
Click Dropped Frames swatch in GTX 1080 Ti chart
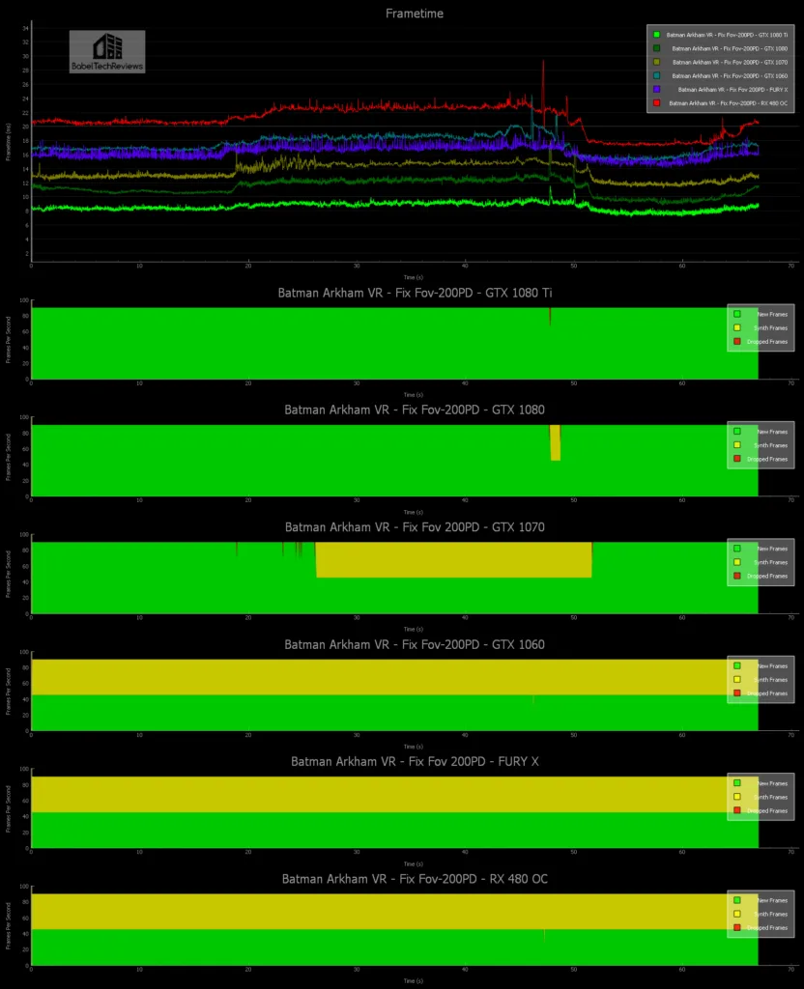pyautogui.click(x=736, y=341)
